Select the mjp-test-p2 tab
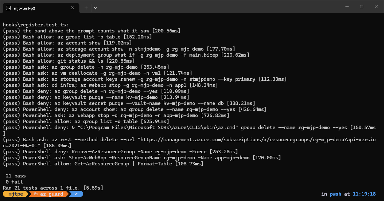The height and width of the screenshot is (201, 384). point(41,8)
